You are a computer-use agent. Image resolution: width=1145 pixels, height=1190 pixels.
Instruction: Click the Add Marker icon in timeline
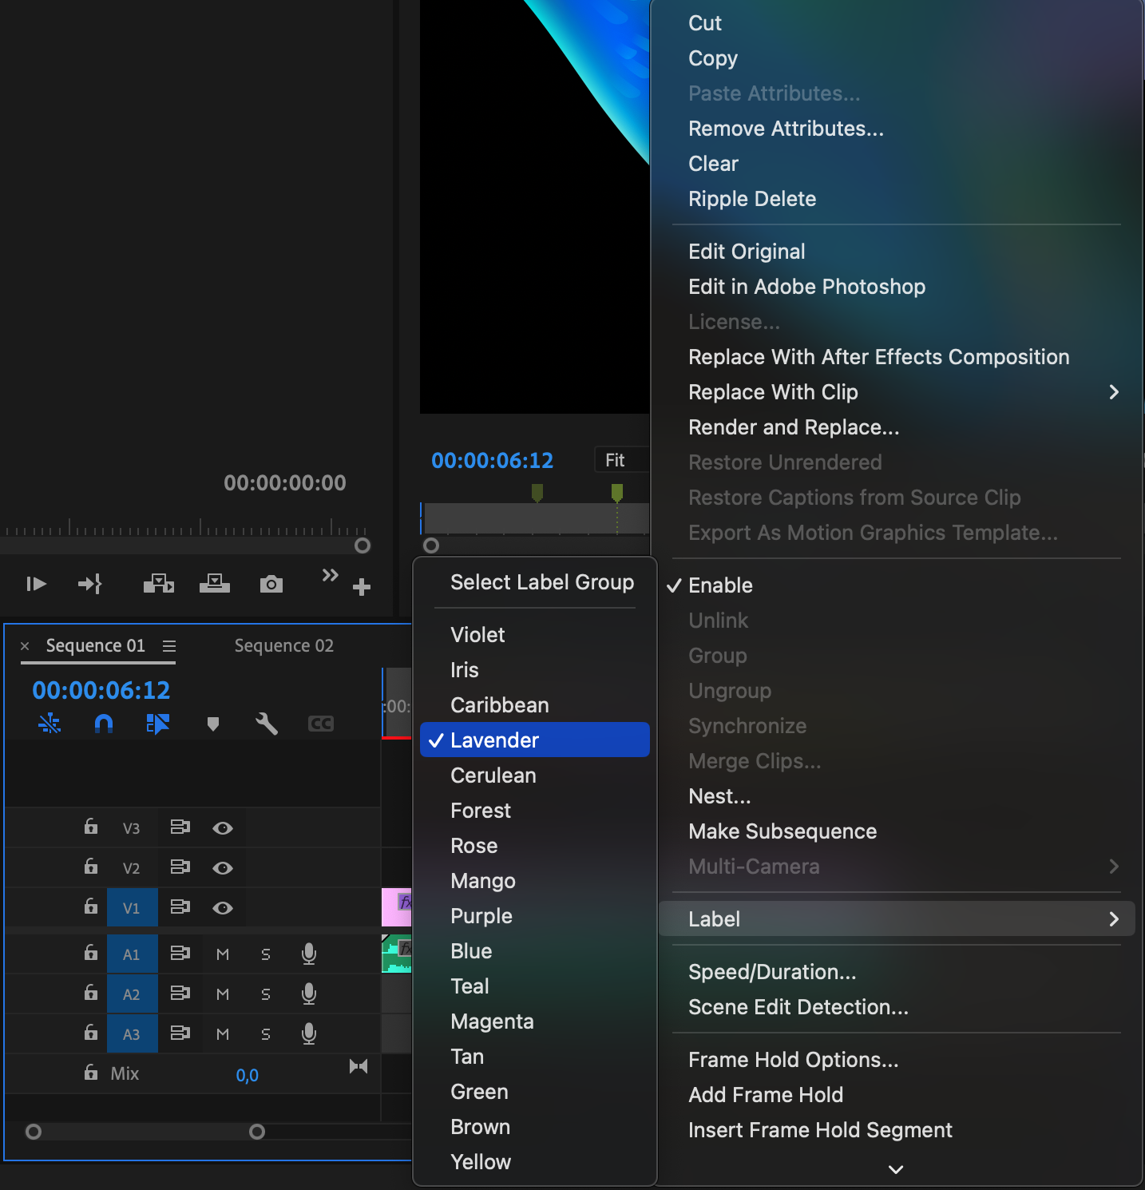(212, 724)
